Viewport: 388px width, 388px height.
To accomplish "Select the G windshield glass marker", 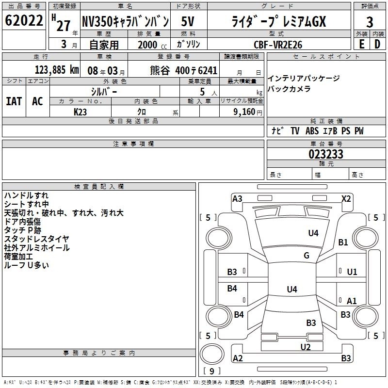I will coord(306,256).
